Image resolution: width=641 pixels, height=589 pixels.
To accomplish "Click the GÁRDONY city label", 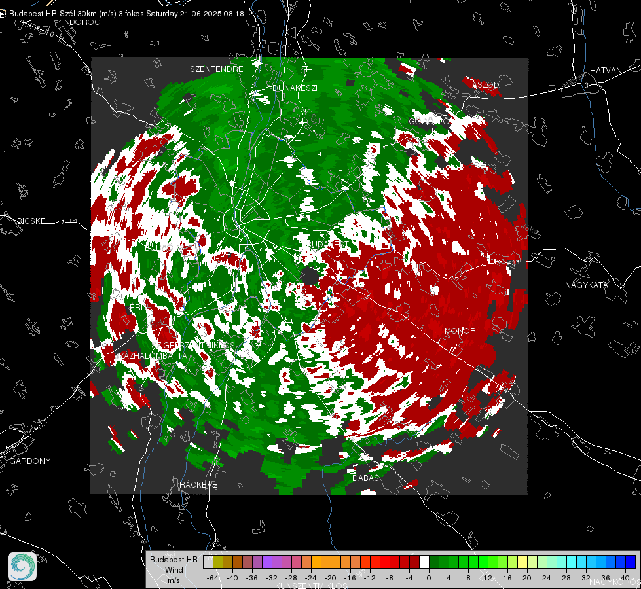I will (x=30, y=461).
